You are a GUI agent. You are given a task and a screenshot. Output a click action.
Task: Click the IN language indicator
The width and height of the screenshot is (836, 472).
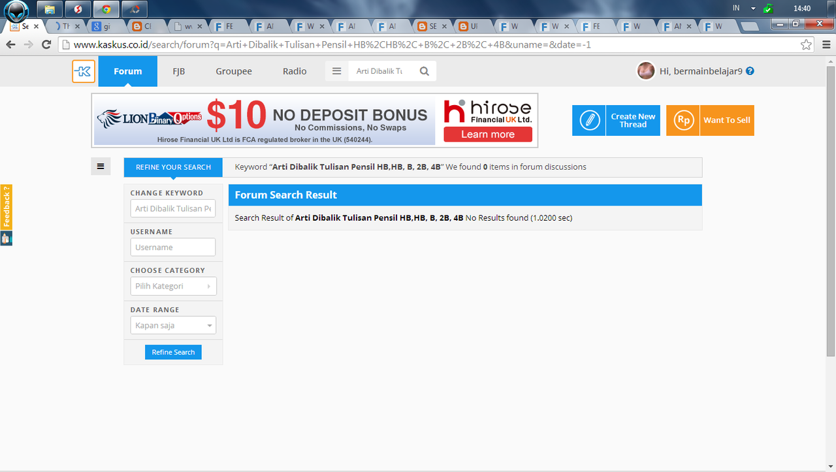(x=736, y=8)
